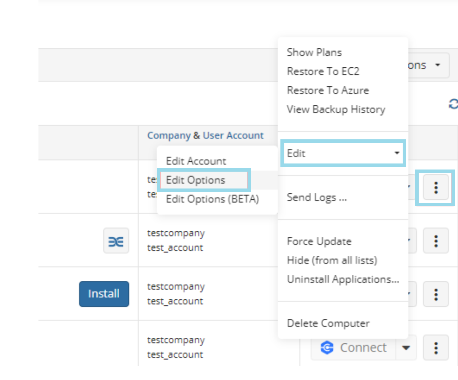Expand the Edit submenu item
The width and height of the screenshot is (458, 380).
coord(342,153)
